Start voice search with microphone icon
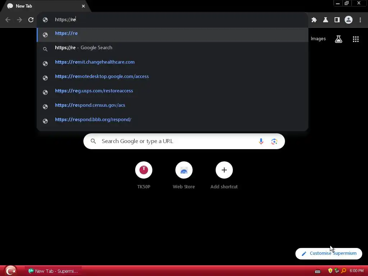The height and width of the screenshot is (276, 368). (x=261, y=141)
